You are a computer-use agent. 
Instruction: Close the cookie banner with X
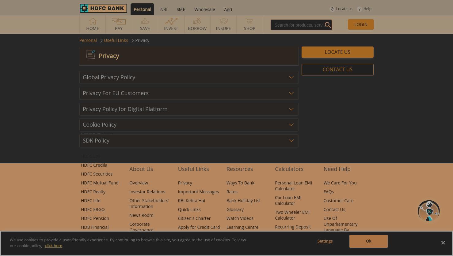click(x=443, y=243)
